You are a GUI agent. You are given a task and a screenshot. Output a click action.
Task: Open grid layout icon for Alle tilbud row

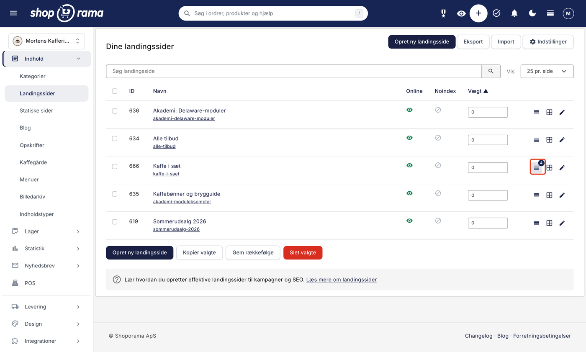click(549, 140)
